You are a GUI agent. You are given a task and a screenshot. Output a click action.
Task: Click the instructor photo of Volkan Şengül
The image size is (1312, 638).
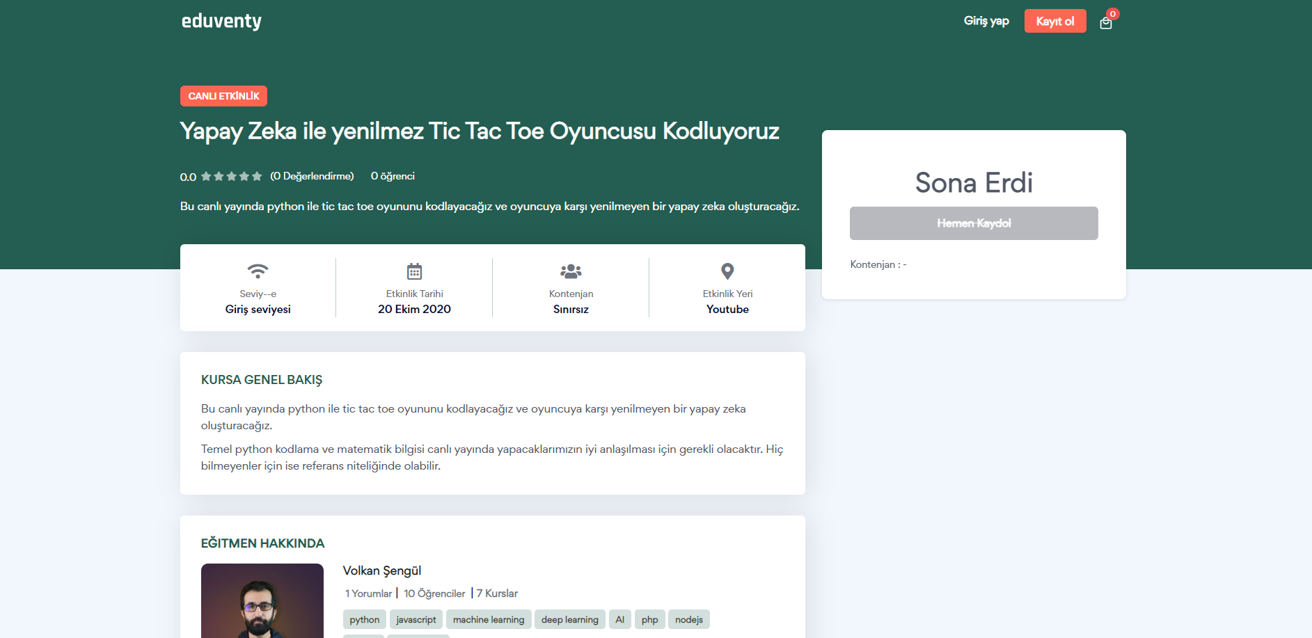click(262, 600)
